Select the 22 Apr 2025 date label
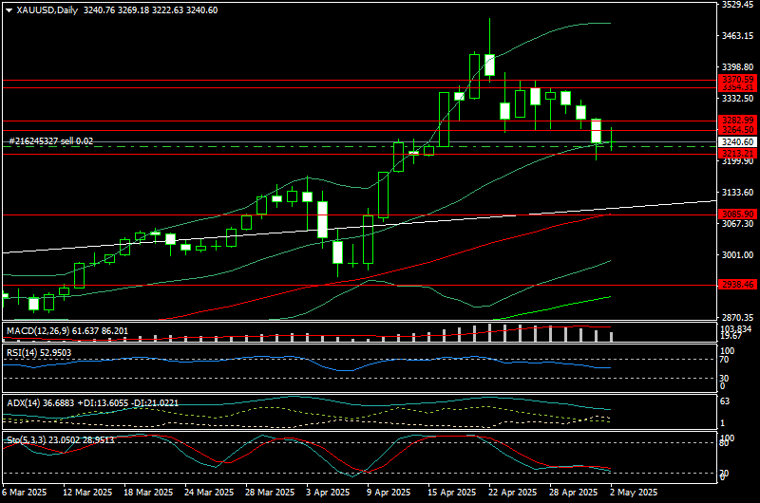Screen dimensions: 760x503 click(510, 493)
